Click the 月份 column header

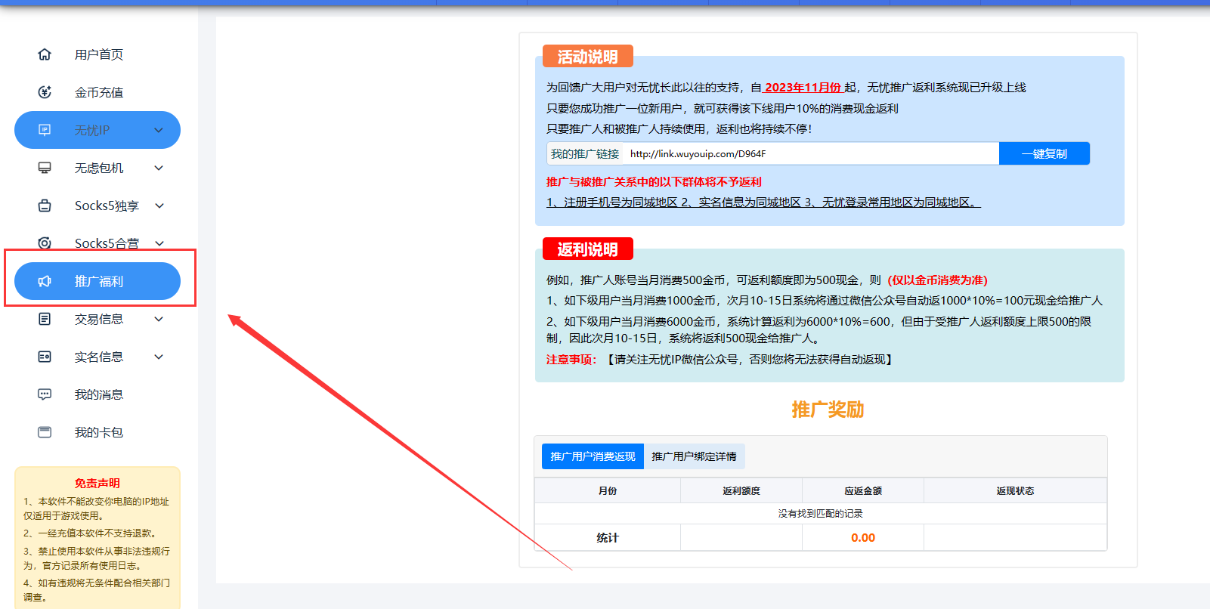tap(608, 490)
